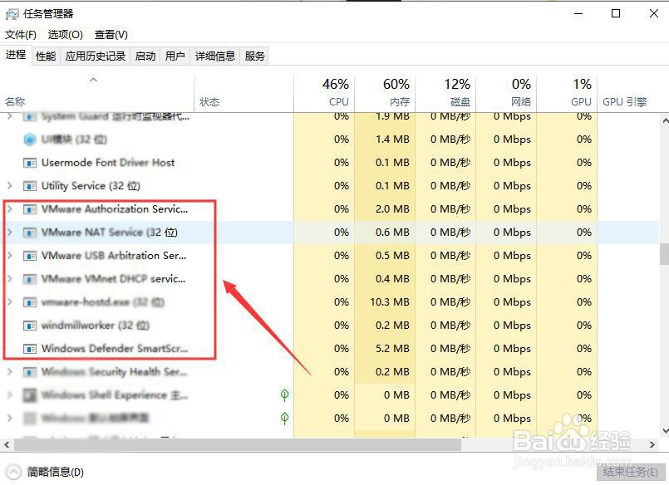Open the 文件(F) menu

pos(21,35)
